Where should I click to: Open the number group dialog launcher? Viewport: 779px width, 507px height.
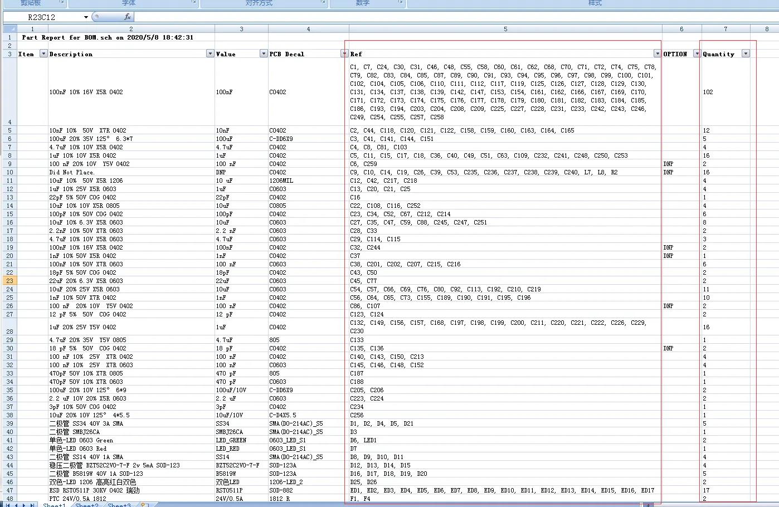[x=401, y=2]
